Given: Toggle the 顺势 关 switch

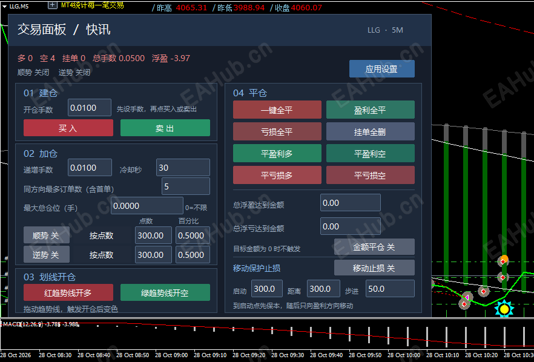Looking at the screenshot, I should pyautogui.click(x=46, y=235).
